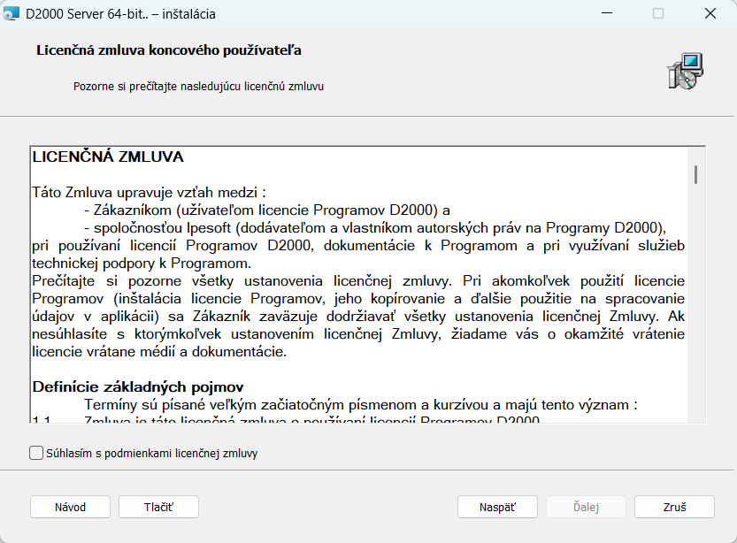737x543 pixels.
Task: Close the D2000 Server installation window
Action: coord(710,14)
